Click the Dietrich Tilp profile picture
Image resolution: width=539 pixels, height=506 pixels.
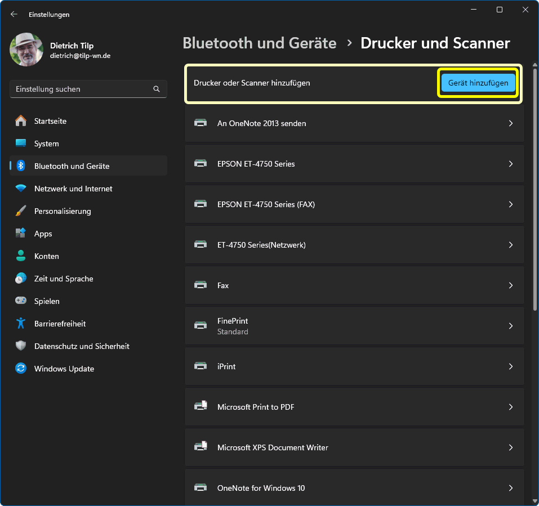(26, 50)
